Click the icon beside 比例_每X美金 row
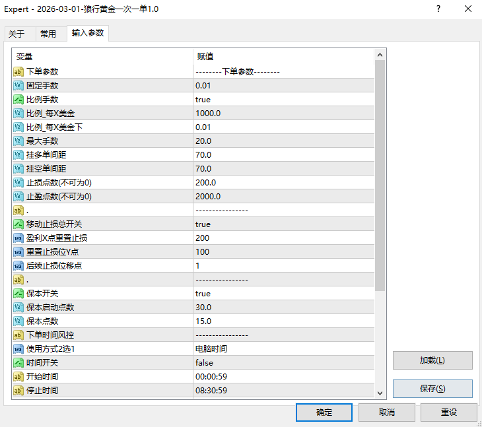 (18, 113)
